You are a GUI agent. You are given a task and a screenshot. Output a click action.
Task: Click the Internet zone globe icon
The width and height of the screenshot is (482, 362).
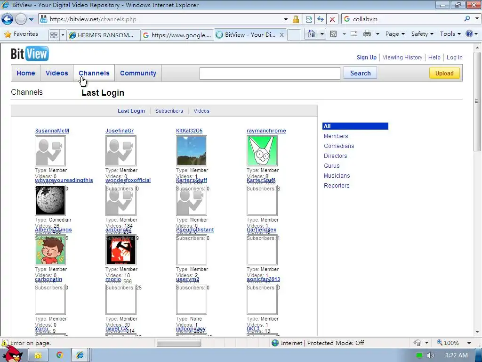(275, 343)
